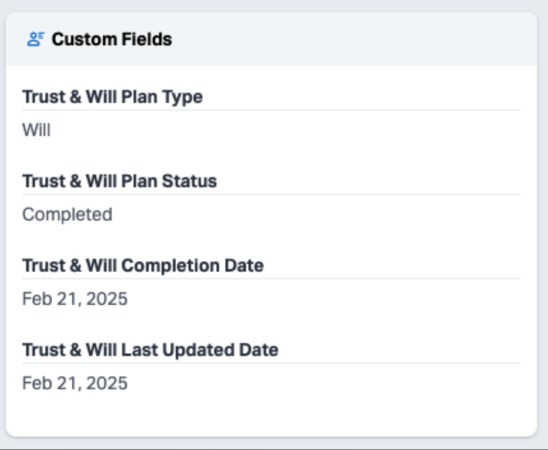Image resolution: width=548 pixels, height=450 pixels.
Task: Select the "Will" plan type value
Action: pyautogui.click(x=36, y=130)
